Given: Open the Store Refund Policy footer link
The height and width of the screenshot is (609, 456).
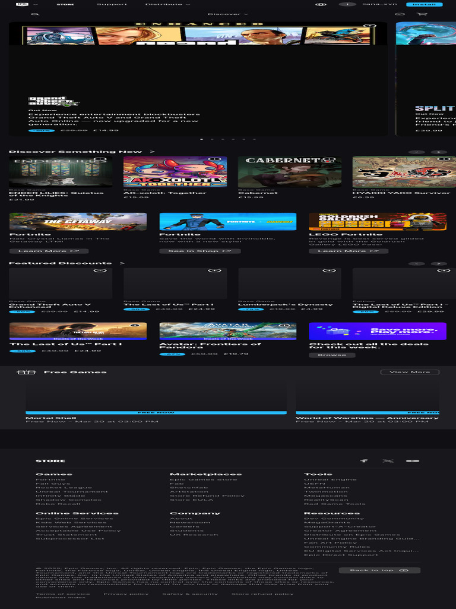Looking at the screenshot, I should (x=207, y=495).
